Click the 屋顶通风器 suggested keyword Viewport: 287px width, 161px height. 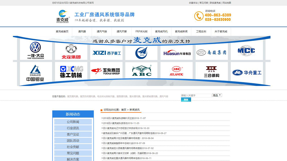tap(73, 96)
